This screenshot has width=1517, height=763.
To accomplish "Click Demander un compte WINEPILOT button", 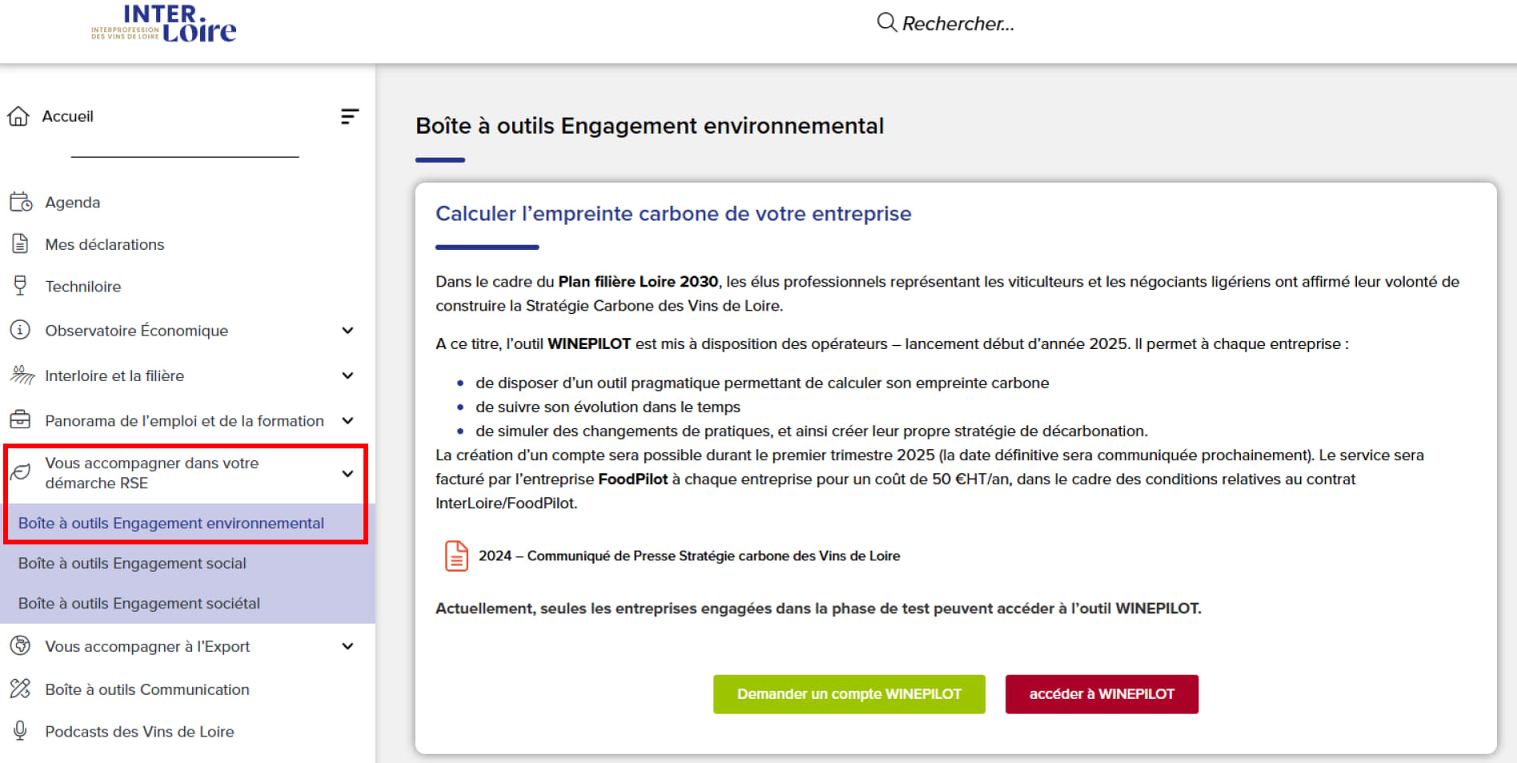I will 849,694.
